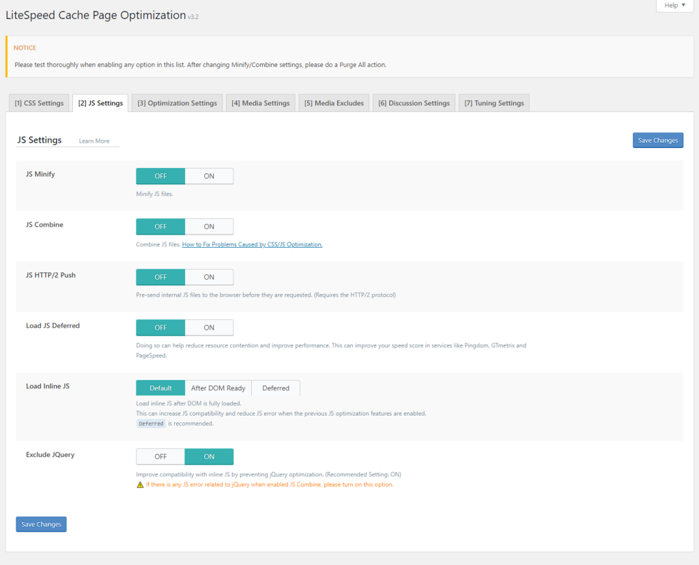Switch to the Media Settings tab
Viewport: 699px width, 565px height.
click(x=260, y=103)
